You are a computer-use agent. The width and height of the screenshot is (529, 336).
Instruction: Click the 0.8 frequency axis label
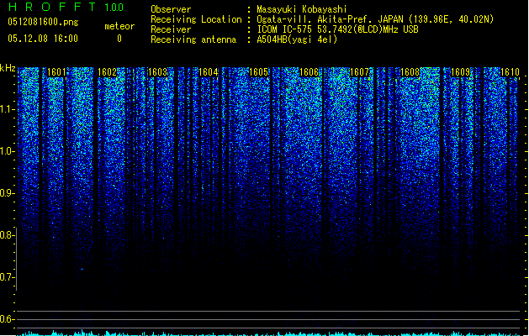click(7, 235)
